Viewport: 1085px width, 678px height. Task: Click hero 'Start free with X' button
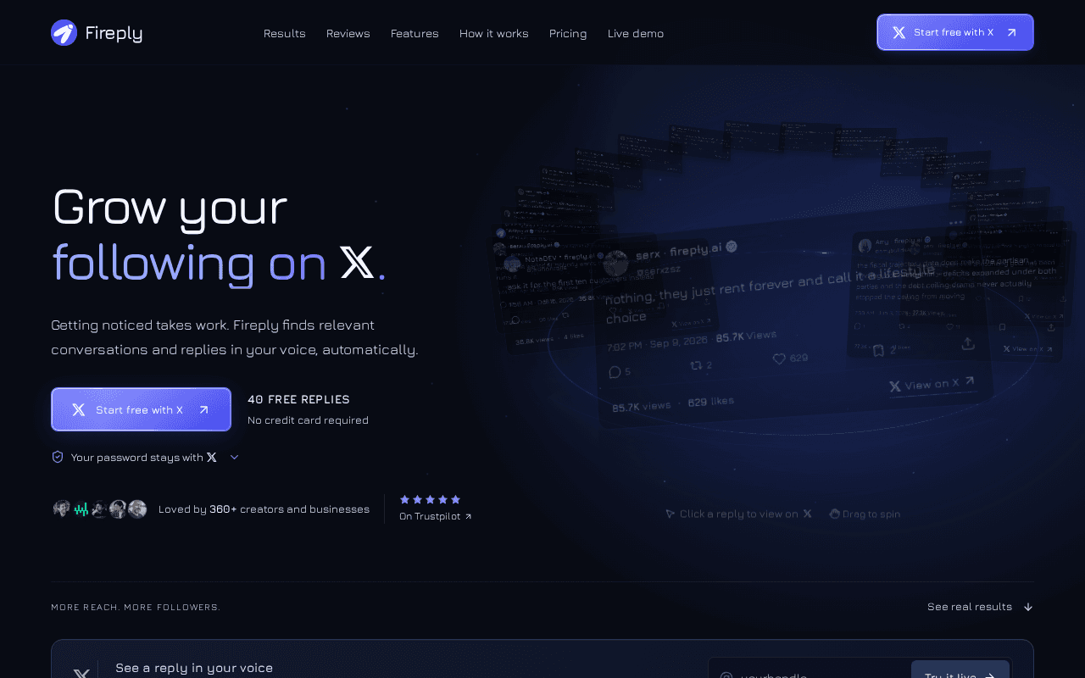tap(141, 409)
